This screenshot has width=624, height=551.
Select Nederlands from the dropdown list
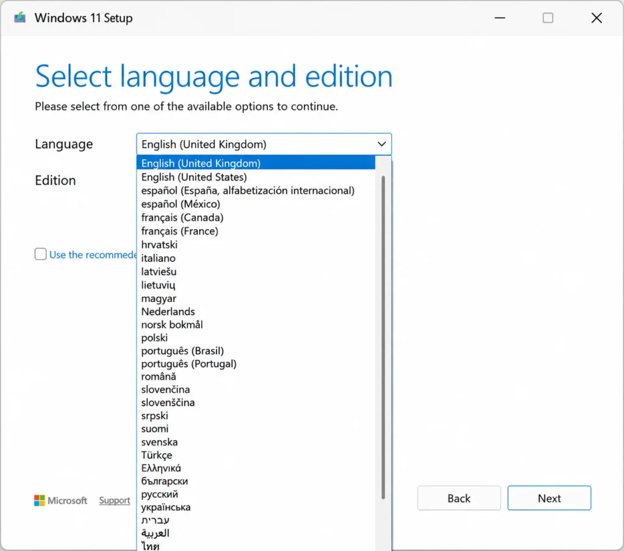256,311
